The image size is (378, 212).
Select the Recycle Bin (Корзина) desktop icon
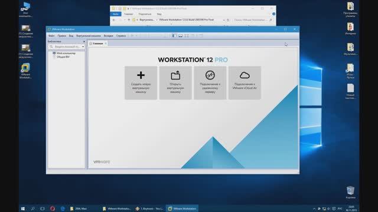click(350, 193)
